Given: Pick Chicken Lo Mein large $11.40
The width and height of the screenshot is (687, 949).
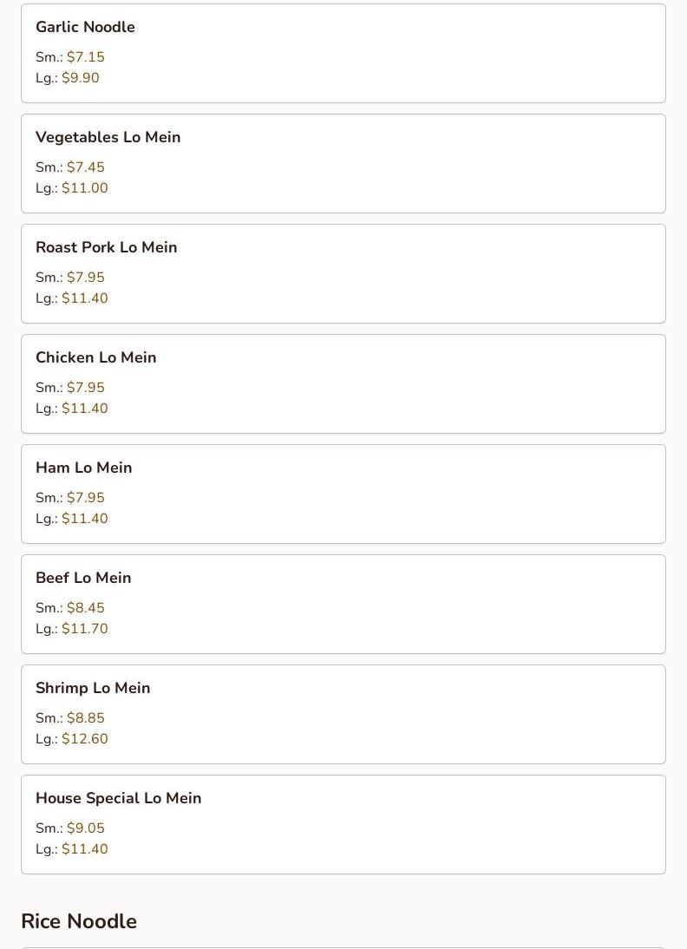Looking at the screenshot, I should 84,409.
